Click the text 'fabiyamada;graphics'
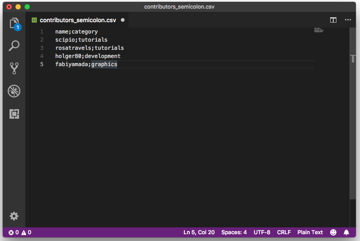This screenshot has height=241, width=360. click(86, 64)
